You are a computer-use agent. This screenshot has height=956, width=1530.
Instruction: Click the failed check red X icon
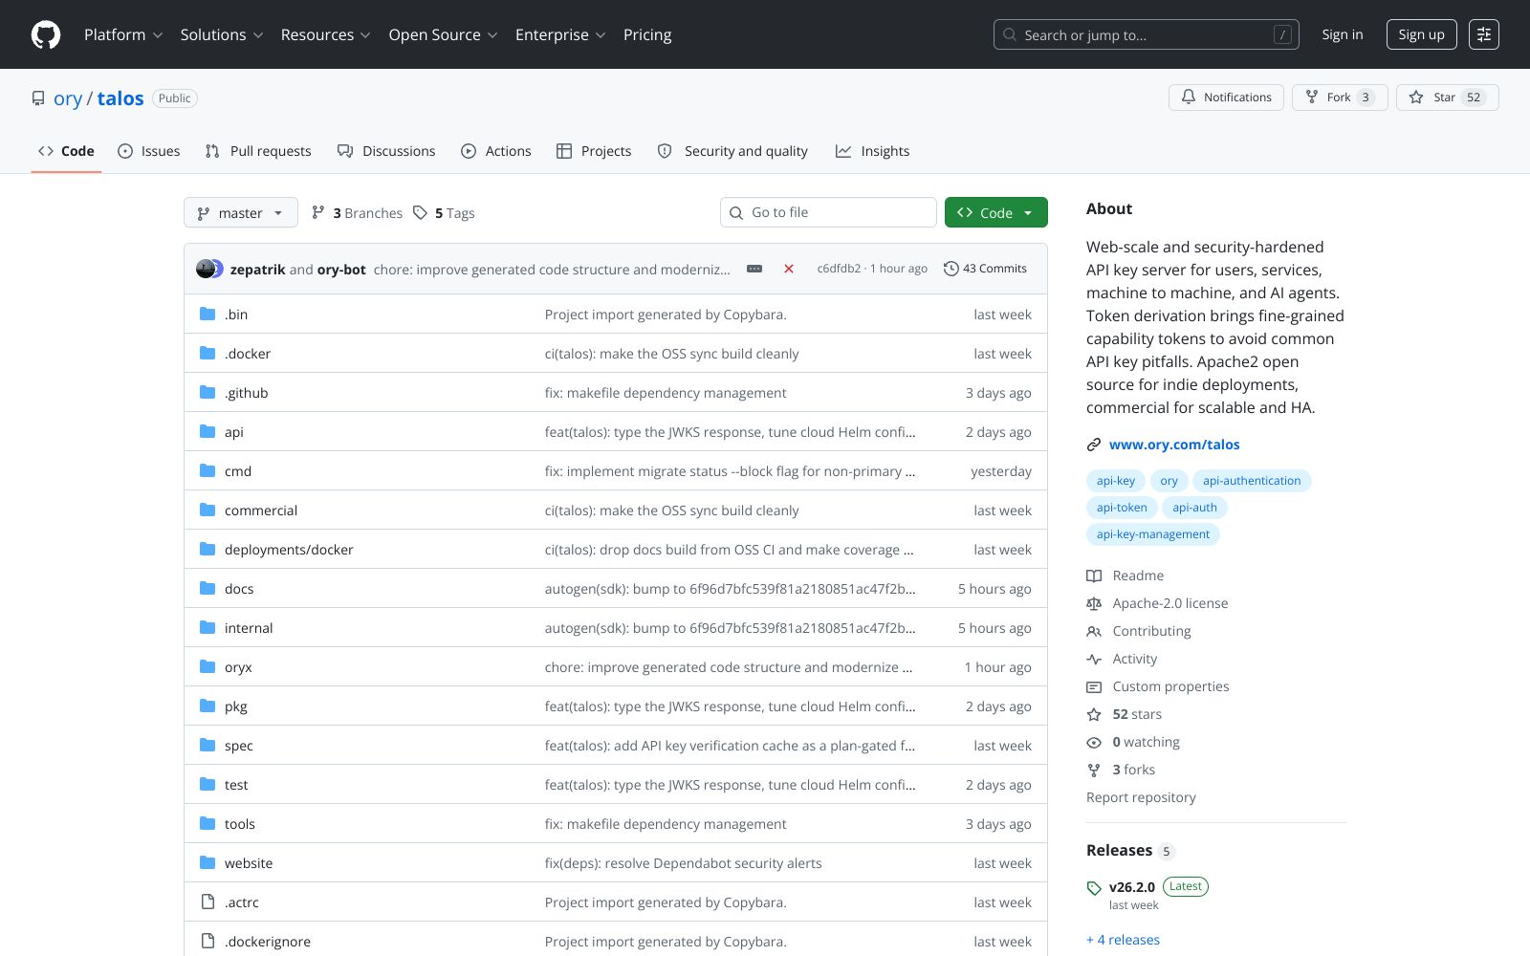coord(789,269)
